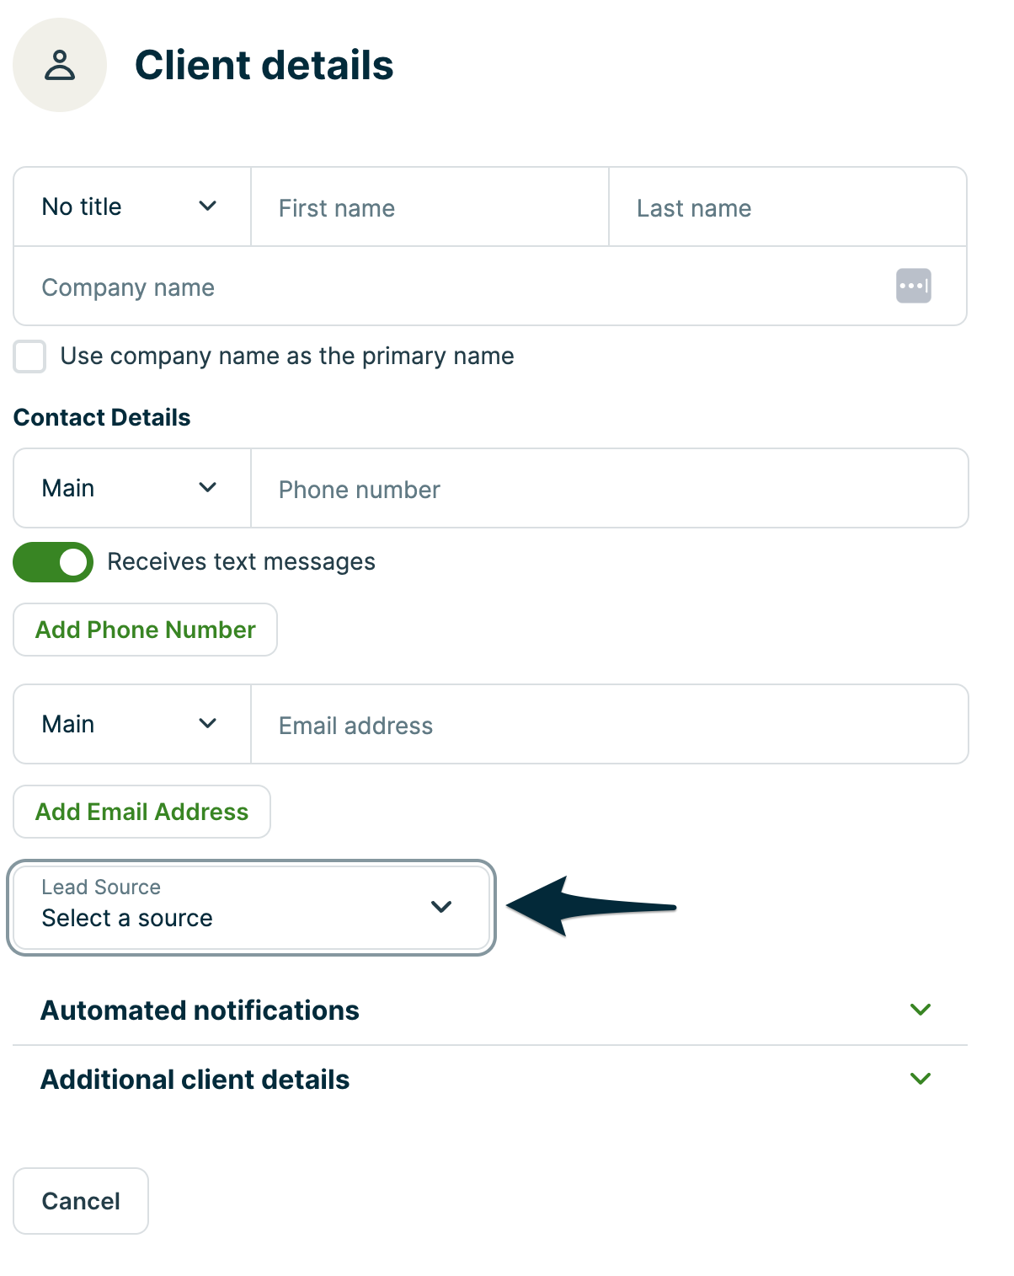Click the client profile avatar icon
Image resolution: width=1014 pixels, height=1276 pixels.
(60, 65)
